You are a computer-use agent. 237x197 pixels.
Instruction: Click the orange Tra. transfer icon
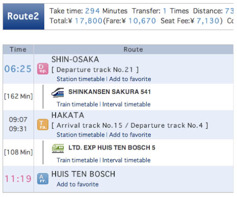(x=43, y=125)
